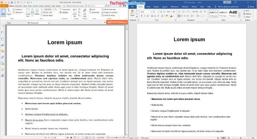Select the Hand tool in Foxit Reader
The image size is (257, 139).
(x=3, y=12)
